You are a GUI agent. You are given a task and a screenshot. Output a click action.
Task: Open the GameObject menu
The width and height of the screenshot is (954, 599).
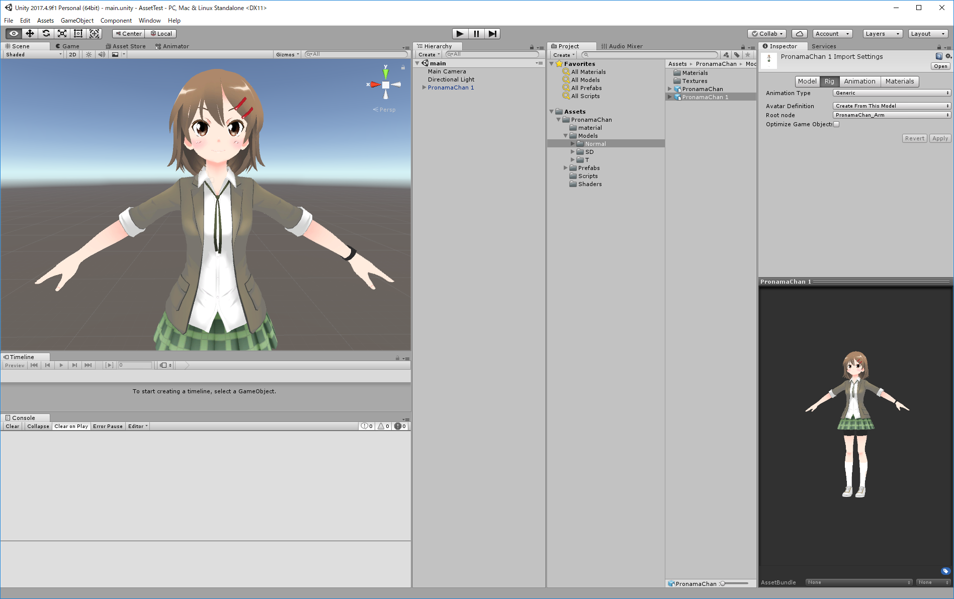pyautogui.click(x=77, y=21)
